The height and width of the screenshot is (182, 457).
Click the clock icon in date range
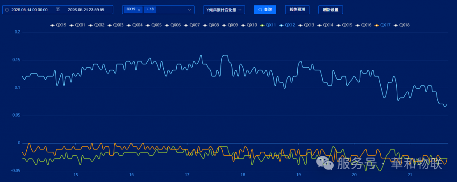tap(7, 10)
